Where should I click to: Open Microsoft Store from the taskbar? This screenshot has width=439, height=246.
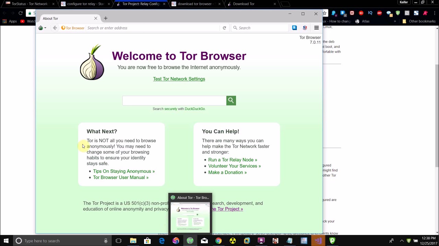(147, 241)
